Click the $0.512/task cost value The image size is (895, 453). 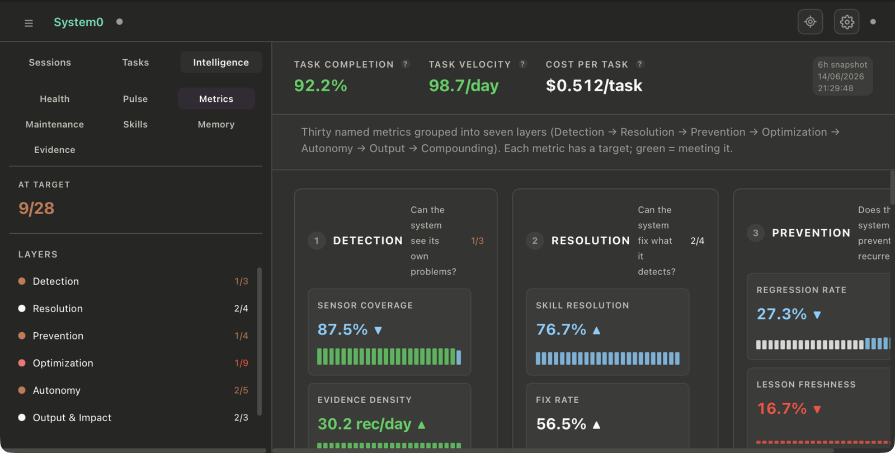pos(594,86)
